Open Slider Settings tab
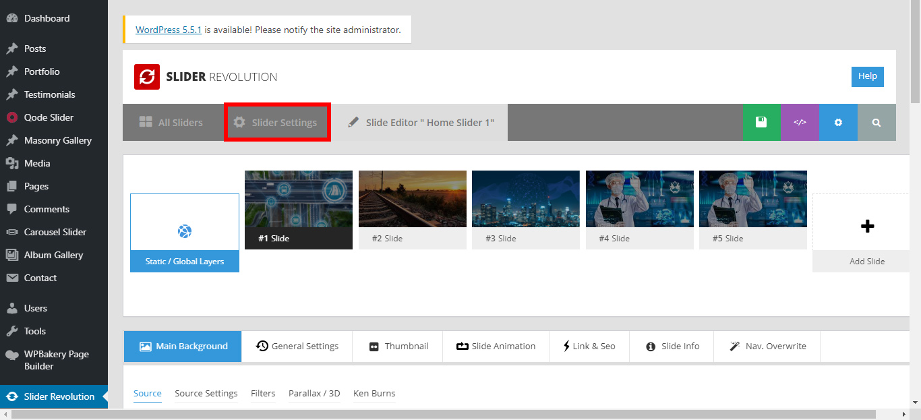 [x=277, y=122]
